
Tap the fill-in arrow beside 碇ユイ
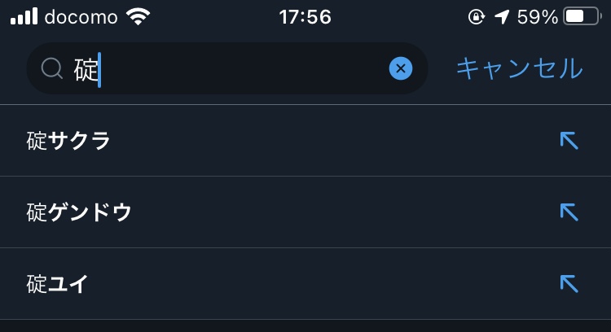coord(569,284)
